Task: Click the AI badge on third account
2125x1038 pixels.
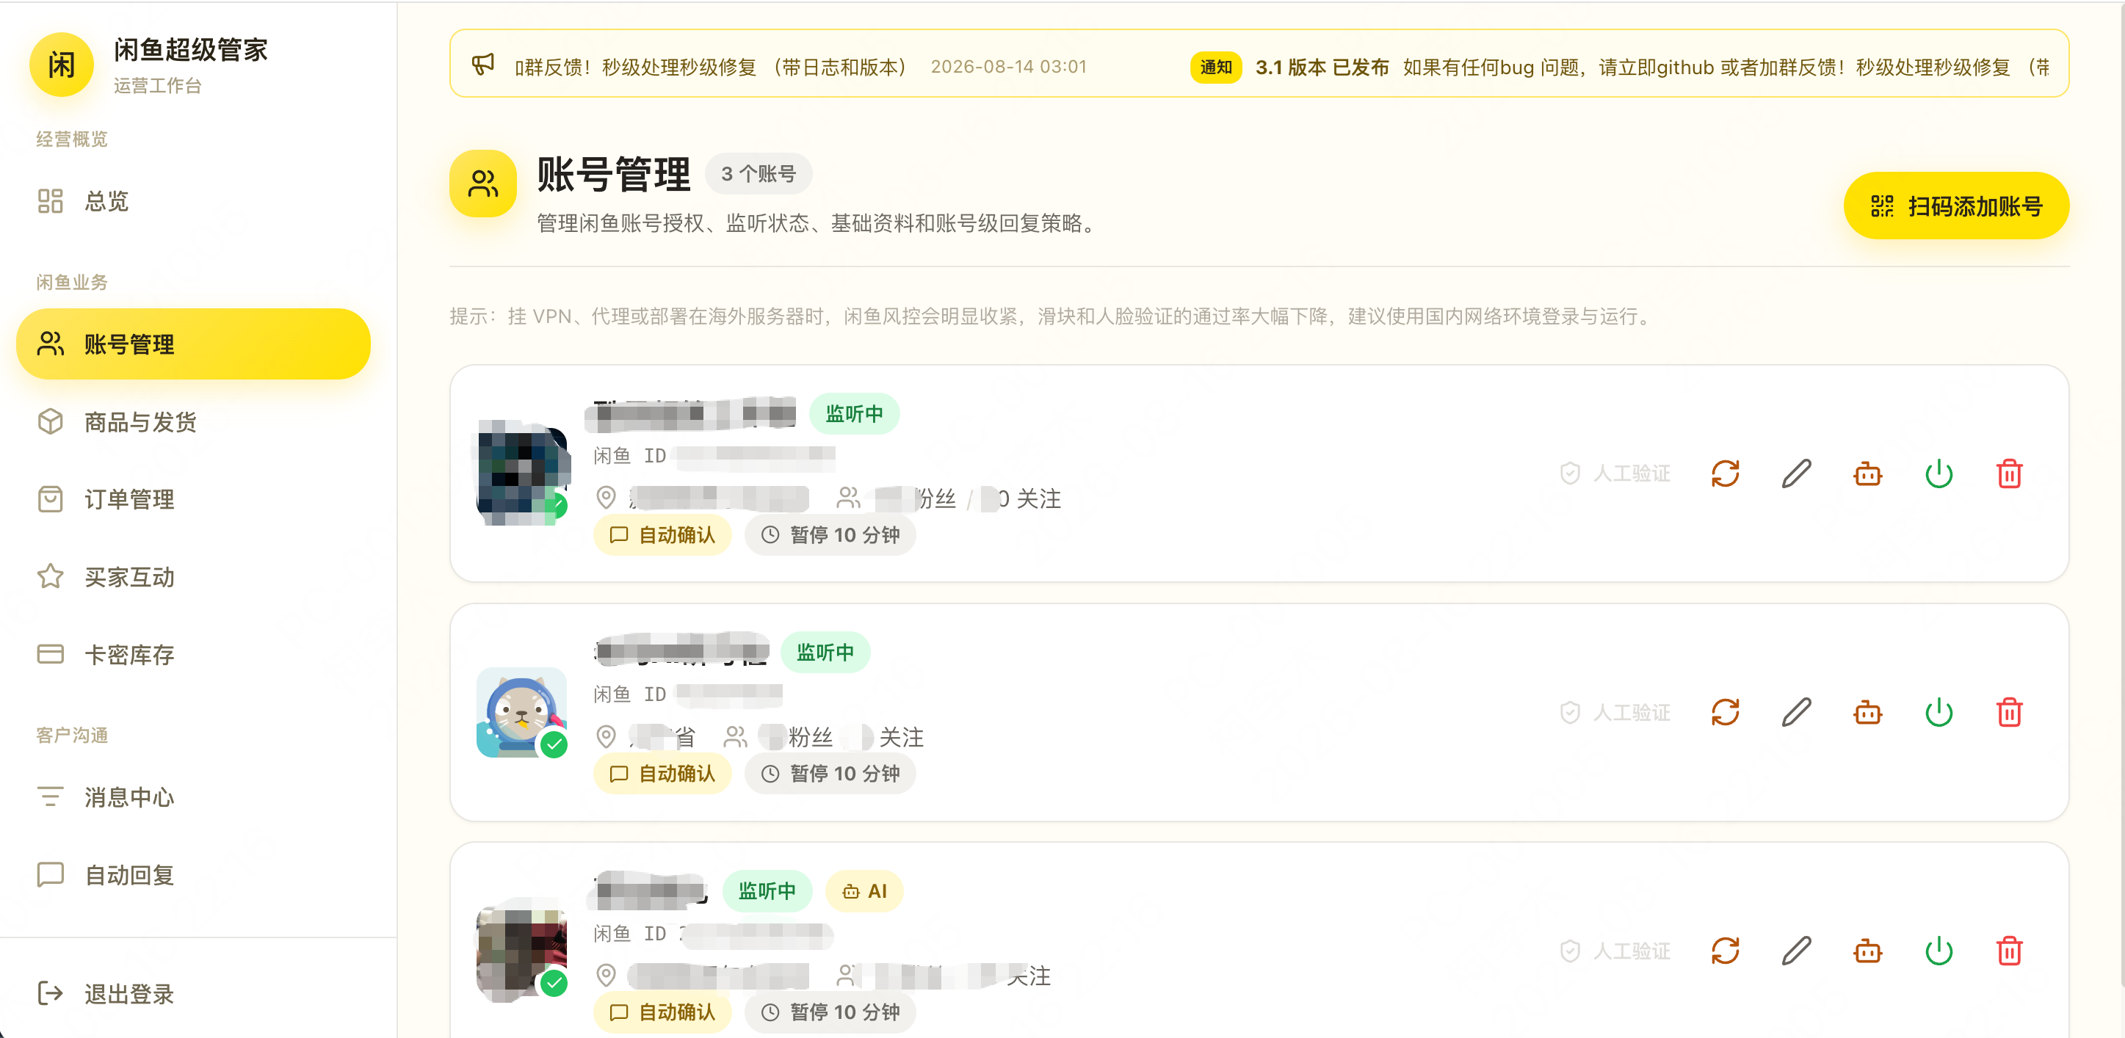Action: [864, 891]
